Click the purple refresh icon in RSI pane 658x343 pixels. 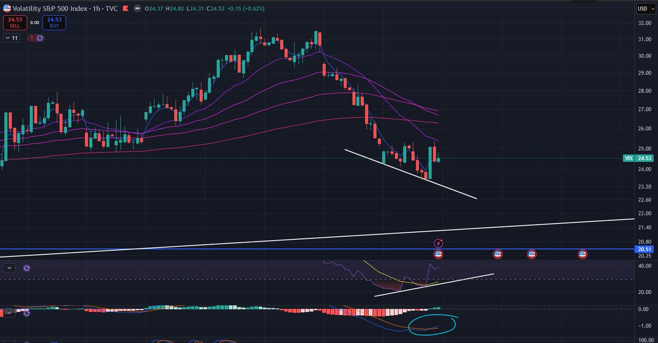coord(26,268)
